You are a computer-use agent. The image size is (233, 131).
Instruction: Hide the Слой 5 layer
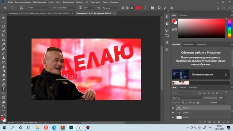(x=173, y=118)
